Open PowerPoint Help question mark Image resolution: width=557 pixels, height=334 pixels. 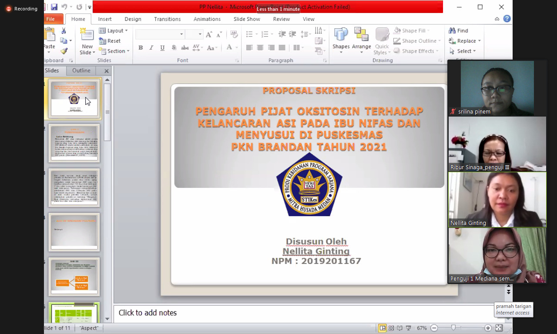click(x=507, y=19)
